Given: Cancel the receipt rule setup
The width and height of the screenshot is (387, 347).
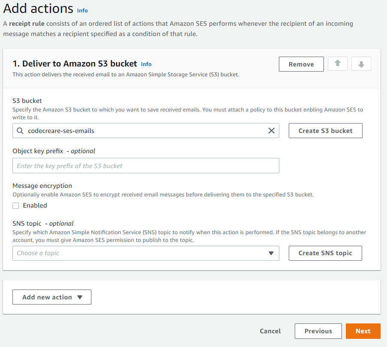Looking at the screenshot, I should tap(270, 331).
